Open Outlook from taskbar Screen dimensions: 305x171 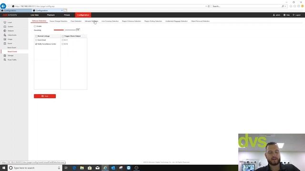point(113,168)
